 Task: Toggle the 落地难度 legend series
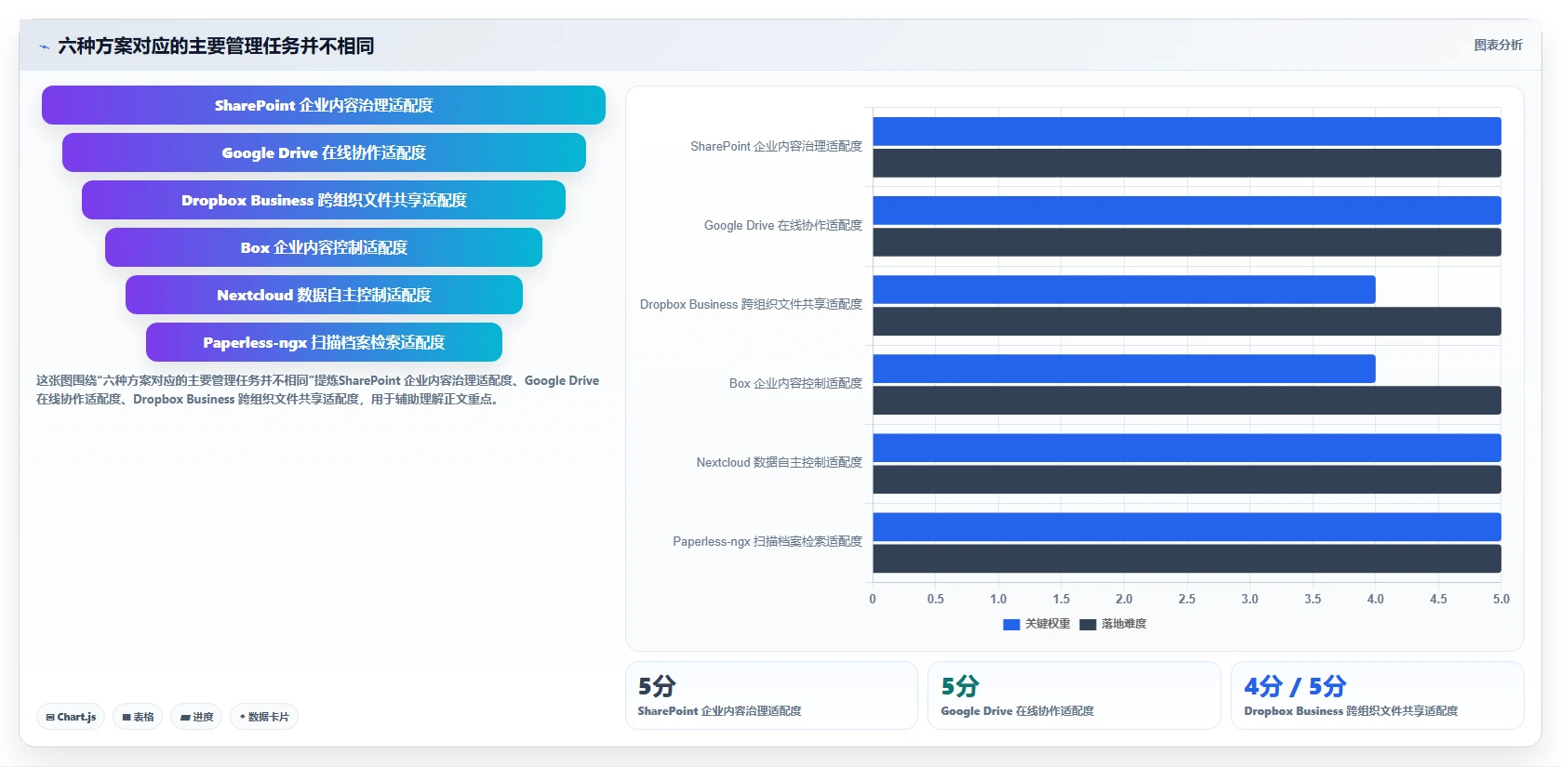[1113, 624]
